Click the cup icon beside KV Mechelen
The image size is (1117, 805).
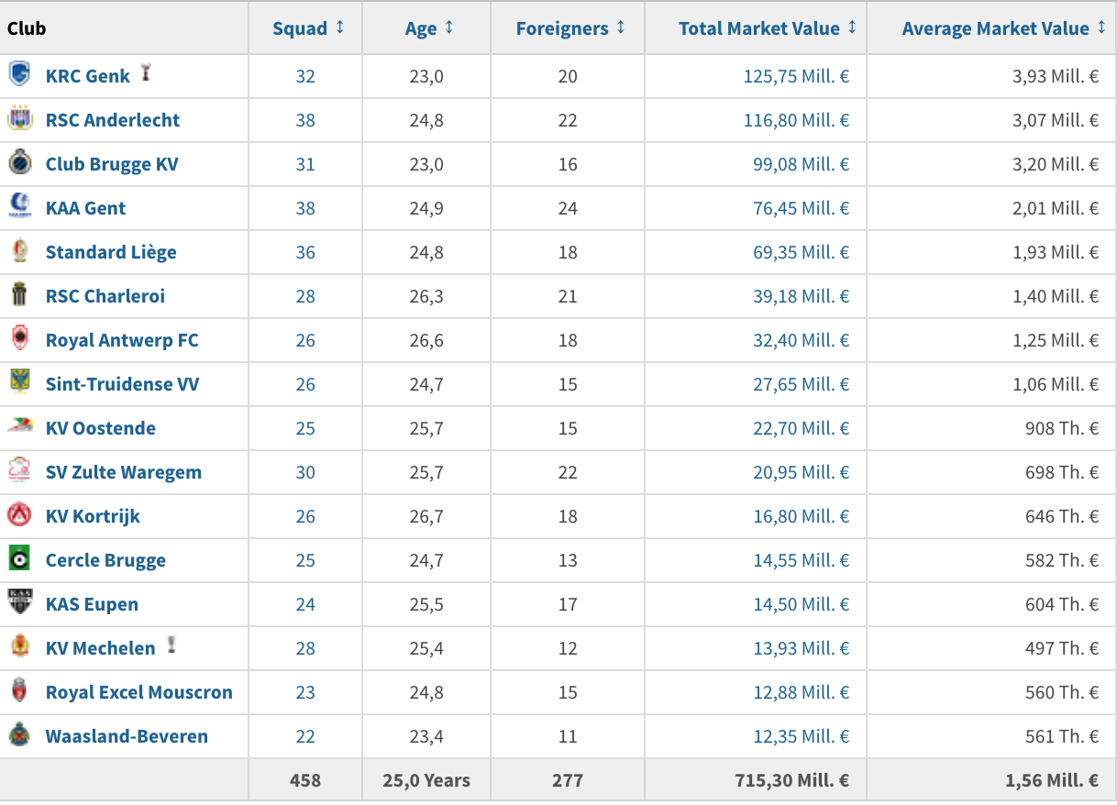pyautogui.click(x=171, y=645)
